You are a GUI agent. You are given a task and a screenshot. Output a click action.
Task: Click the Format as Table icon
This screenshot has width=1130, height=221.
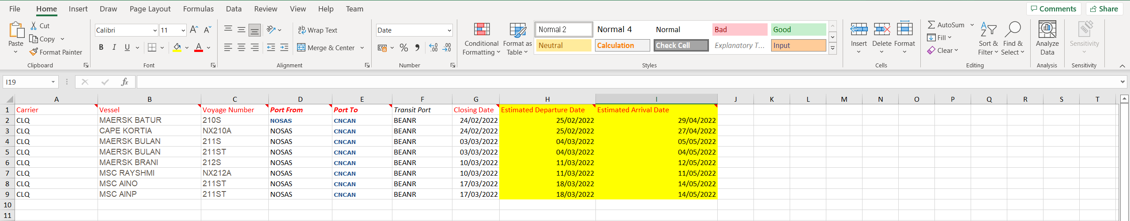pyautogui.click(x=517, y=30)
